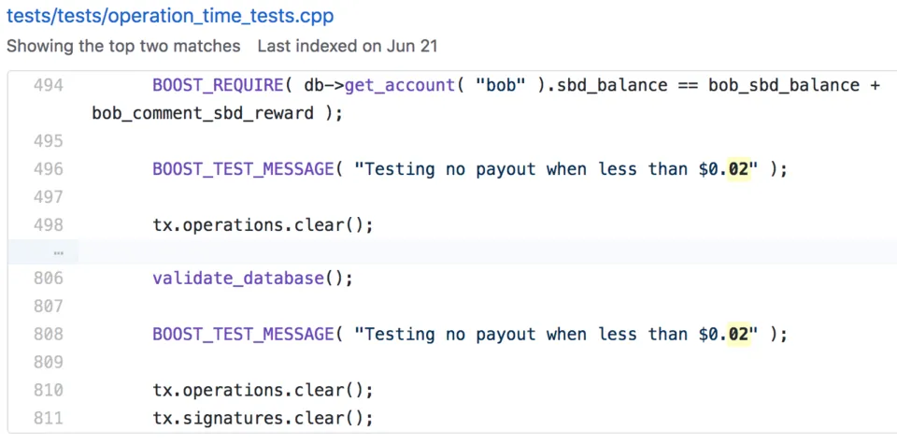
Task: Expand hidden lines via the ellipsis row
Action: tap(58, 252)
